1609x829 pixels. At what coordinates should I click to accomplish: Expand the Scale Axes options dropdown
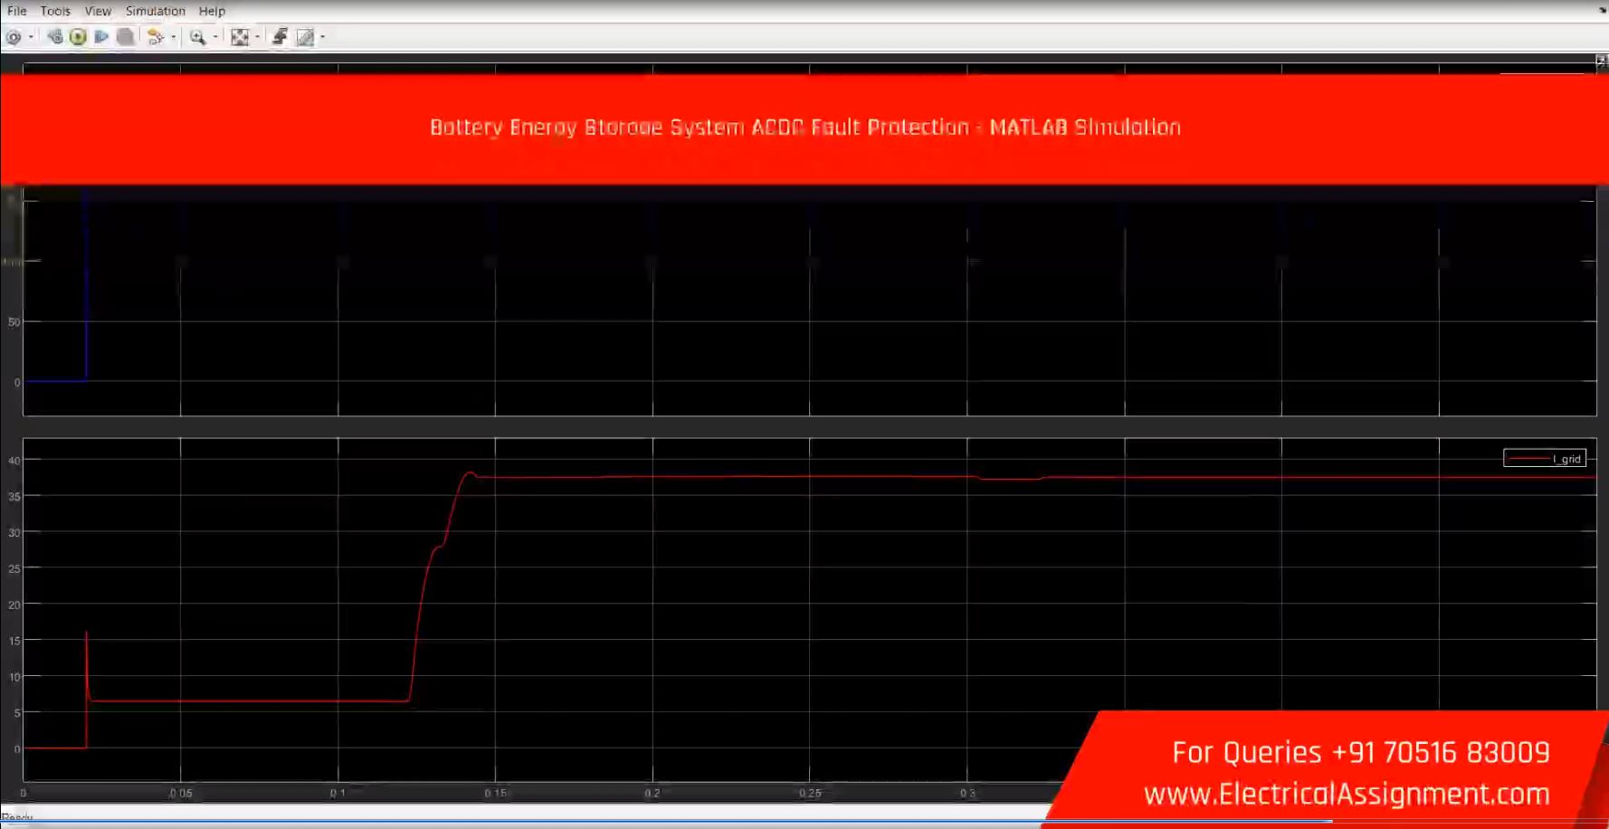click(258, 37)
